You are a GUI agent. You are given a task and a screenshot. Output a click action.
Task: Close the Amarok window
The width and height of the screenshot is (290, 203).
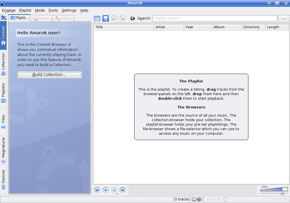(x=286, y=3)
